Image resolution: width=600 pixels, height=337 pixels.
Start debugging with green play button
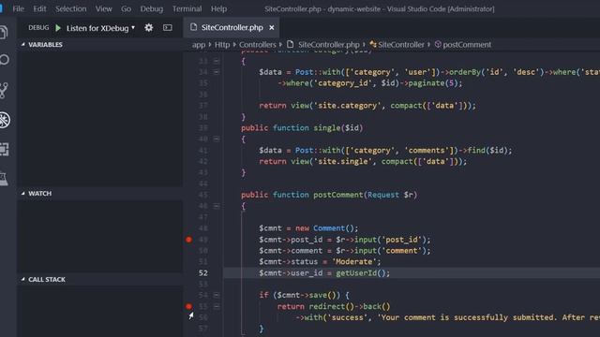pyautogui.click(x=58, y=28)
